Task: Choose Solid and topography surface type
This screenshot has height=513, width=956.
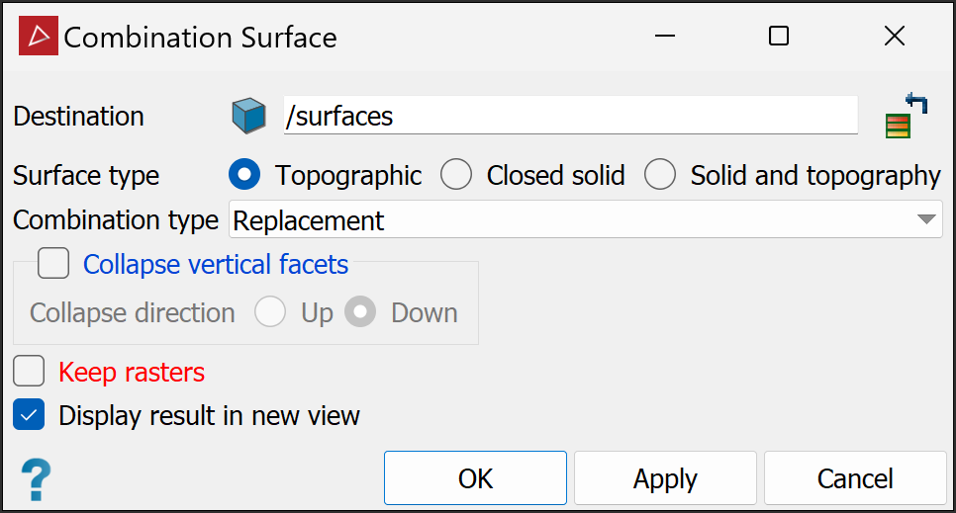Action: [660, 175]
